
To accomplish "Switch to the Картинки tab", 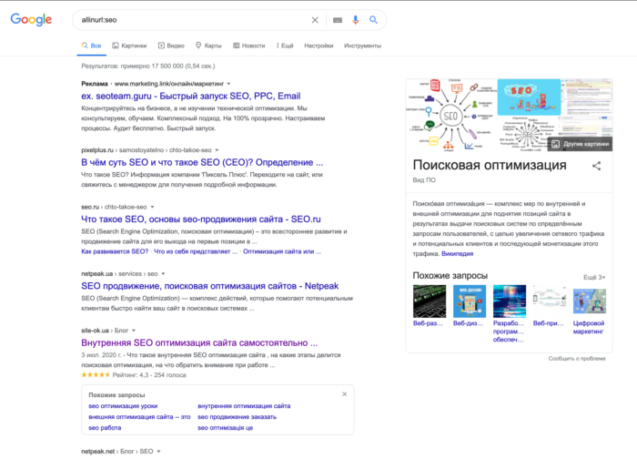I will tap(129, 46).
